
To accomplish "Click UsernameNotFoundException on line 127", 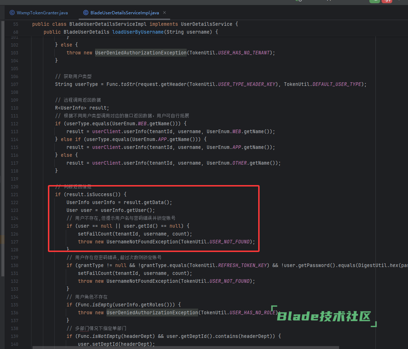I will [142, 242].
